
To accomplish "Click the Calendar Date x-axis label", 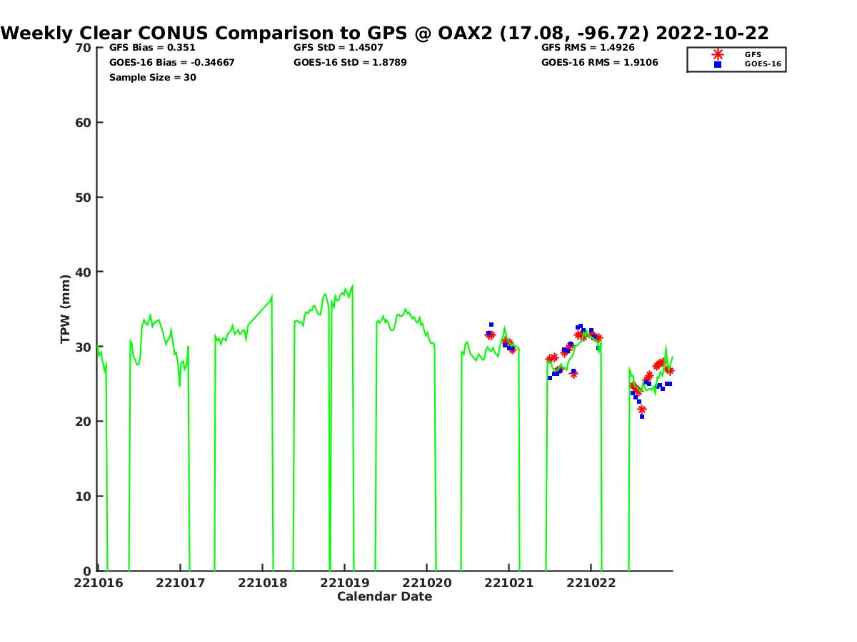I will pos(384,597).
